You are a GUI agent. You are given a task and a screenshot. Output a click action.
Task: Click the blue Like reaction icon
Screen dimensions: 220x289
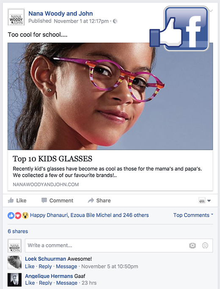(x=11, y=215)
